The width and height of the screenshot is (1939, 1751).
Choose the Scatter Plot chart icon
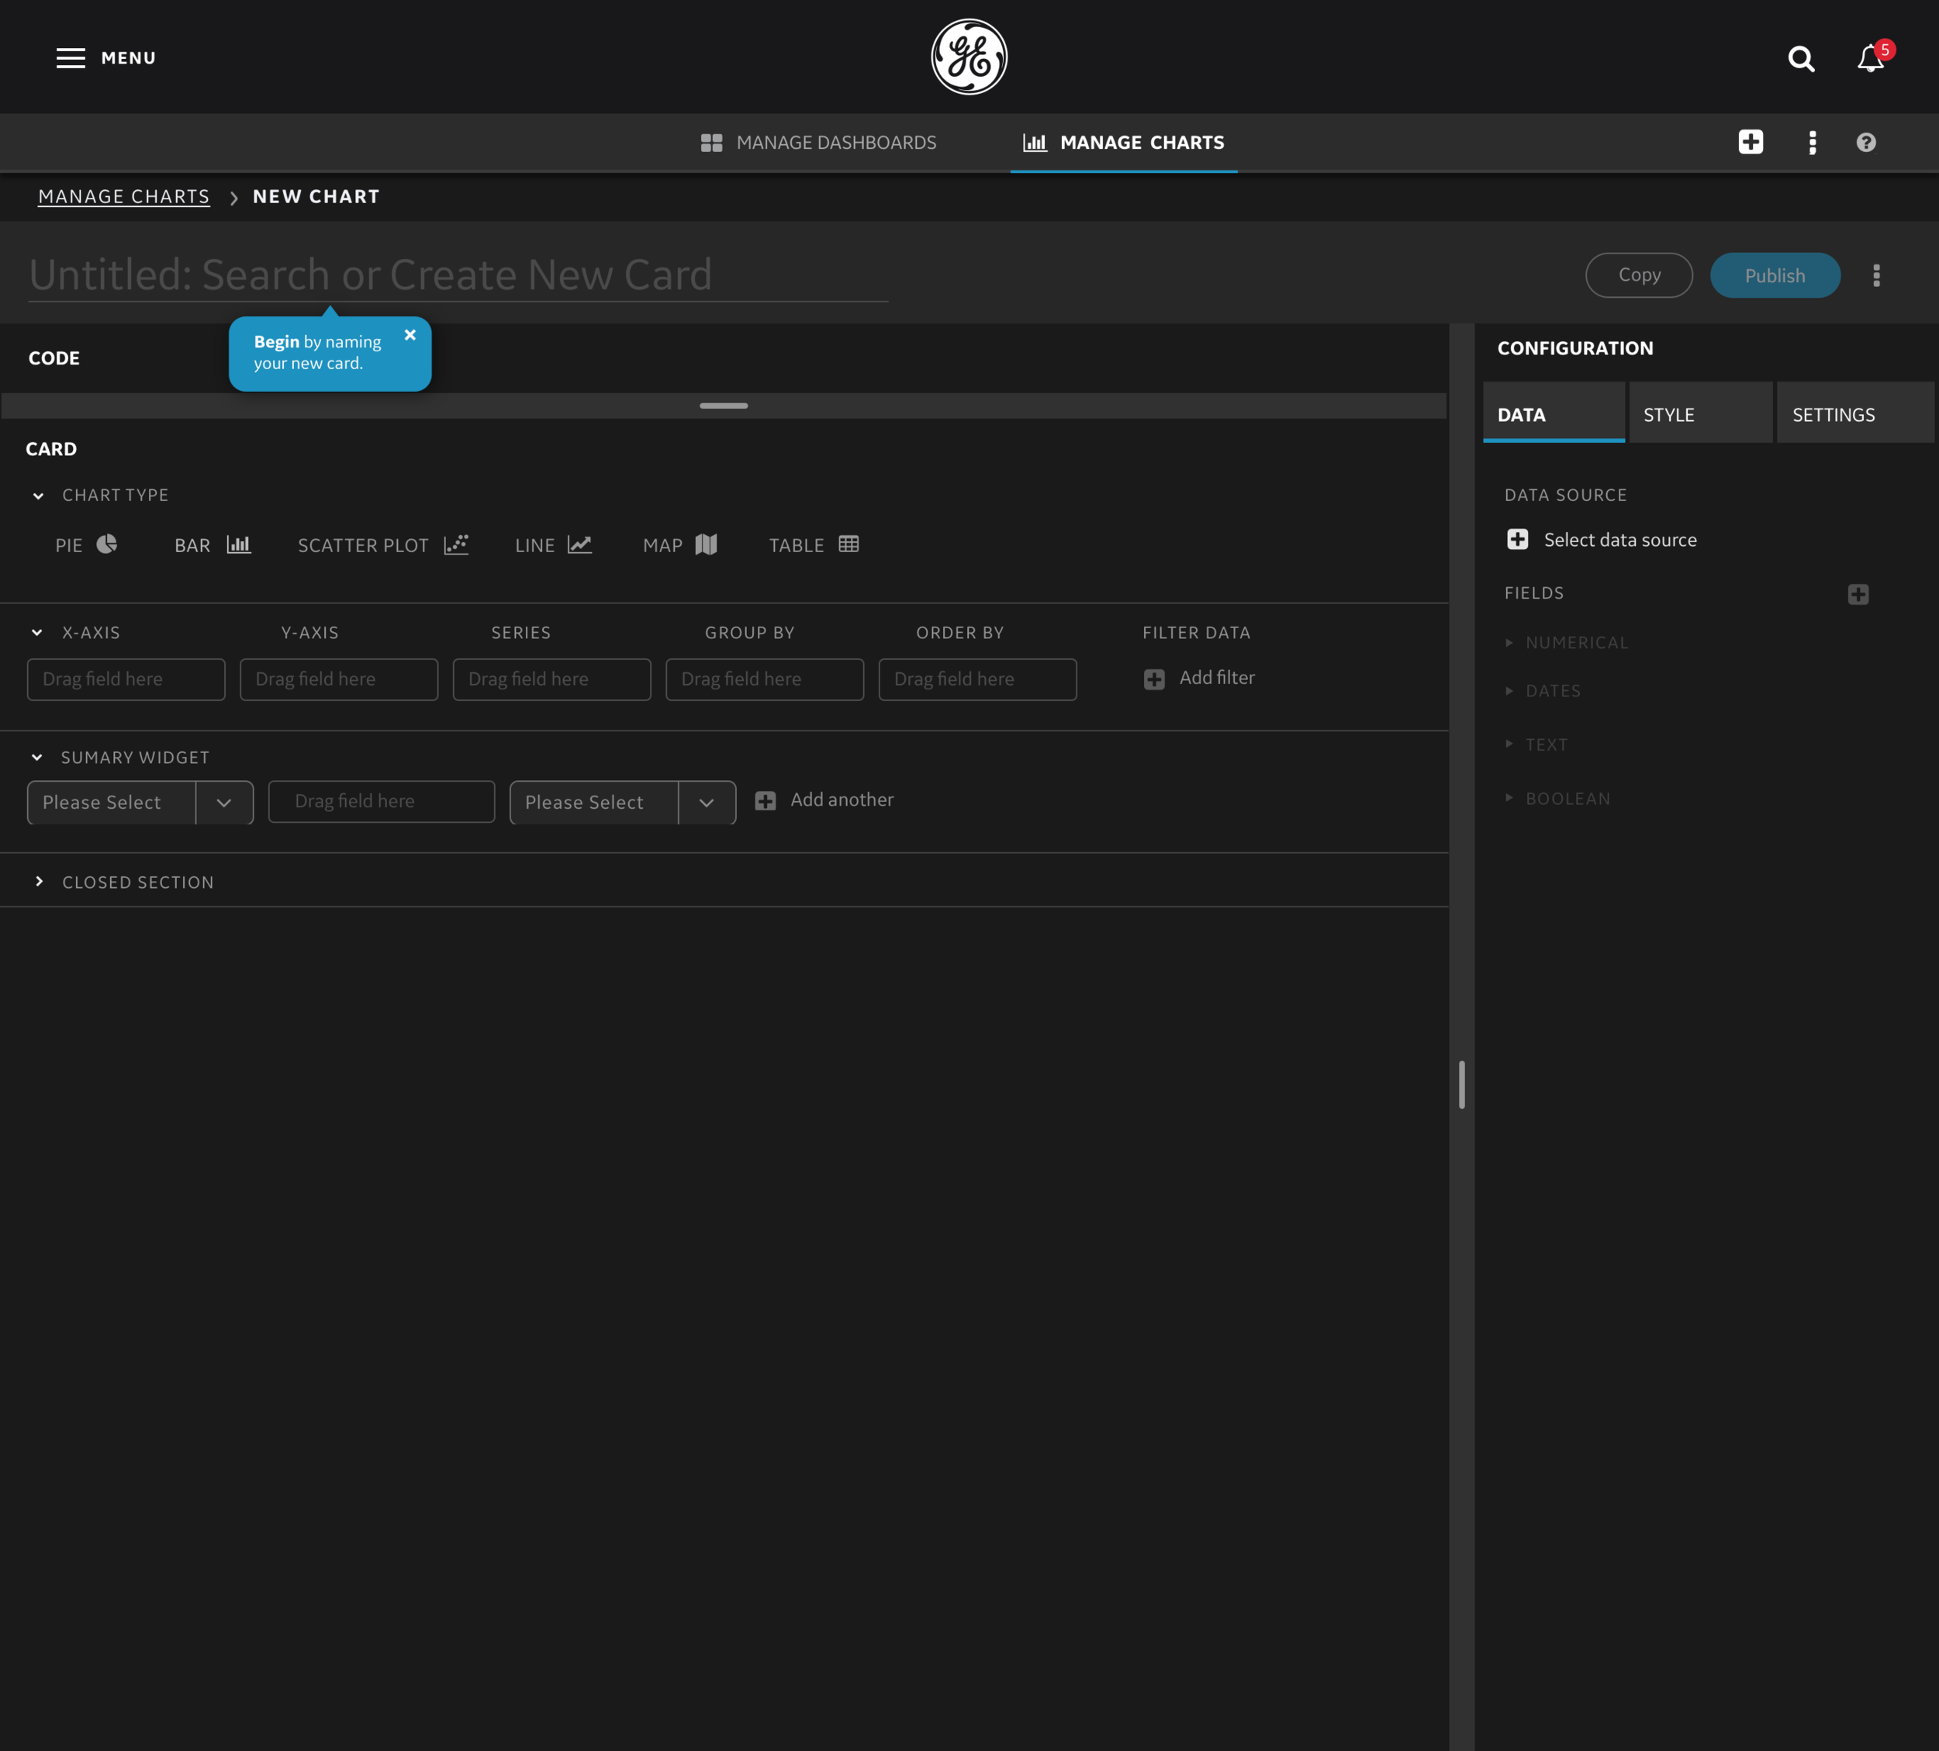[456, 544]
